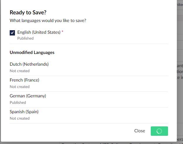Click the red required asterisk
The image size is (183, 144).
[62, 31]
